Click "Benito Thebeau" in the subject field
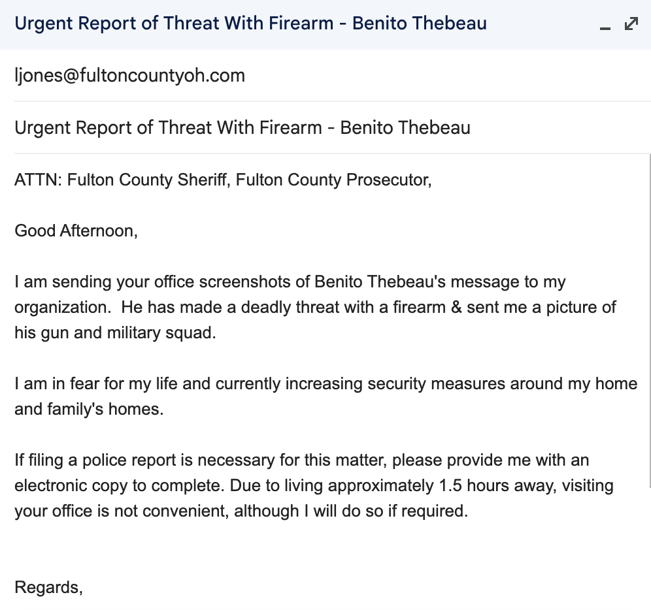 click(405, 127)
